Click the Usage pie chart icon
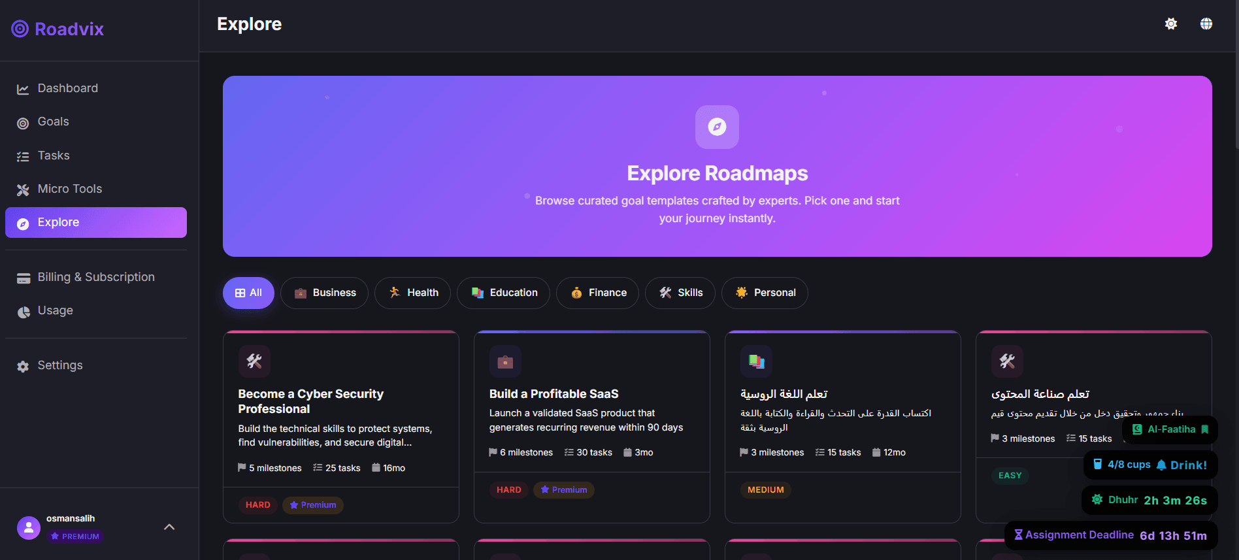Viewport: 1239px width, 560px height. click(23, 312)
